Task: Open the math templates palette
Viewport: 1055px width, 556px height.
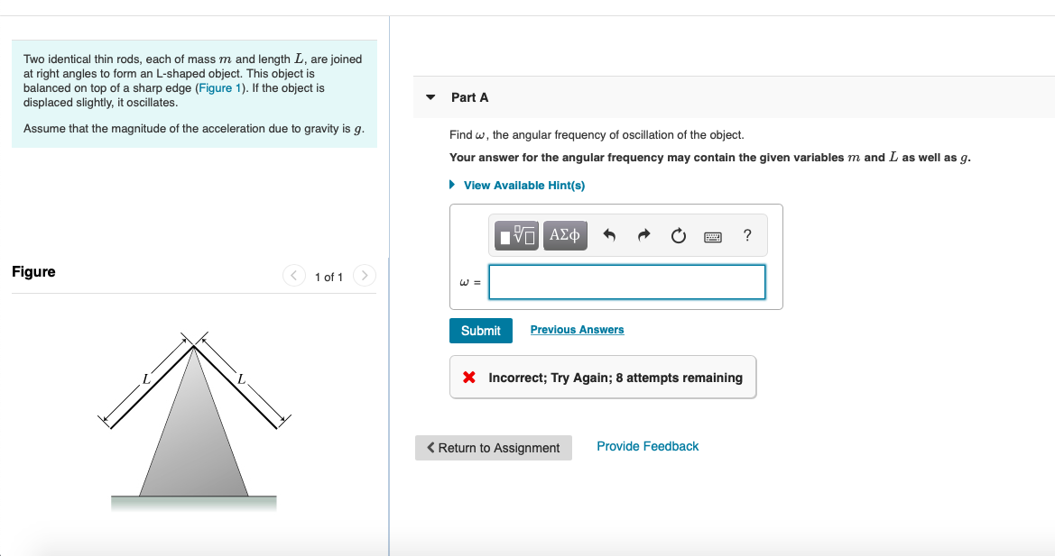Action: [514, 235]
